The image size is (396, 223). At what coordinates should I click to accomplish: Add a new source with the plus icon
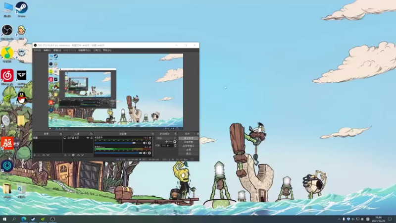coord(65,155)
